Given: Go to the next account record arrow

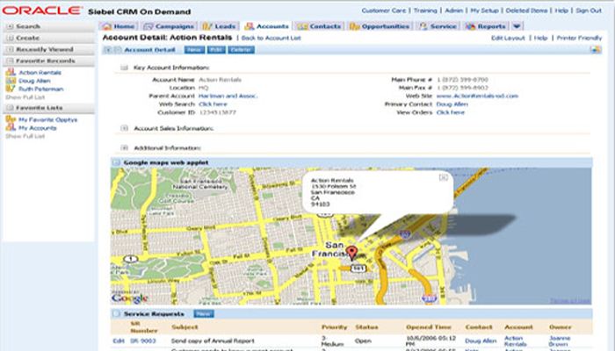Looking at the screenshot, I should point(117,50).
